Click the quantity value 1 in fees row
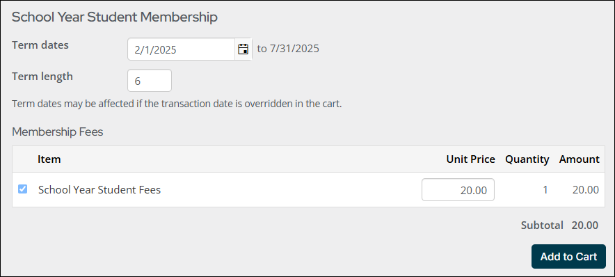 545,190
